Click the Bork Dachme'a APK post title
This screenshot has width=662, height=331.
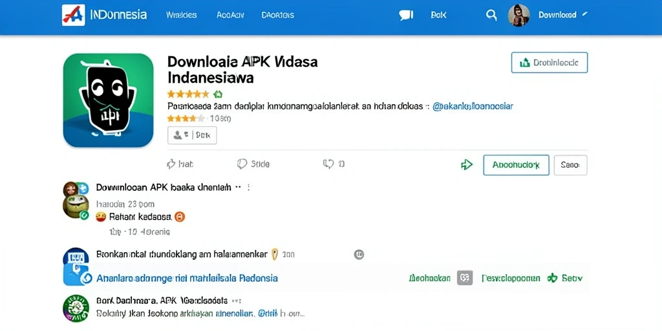coord(162,301)
